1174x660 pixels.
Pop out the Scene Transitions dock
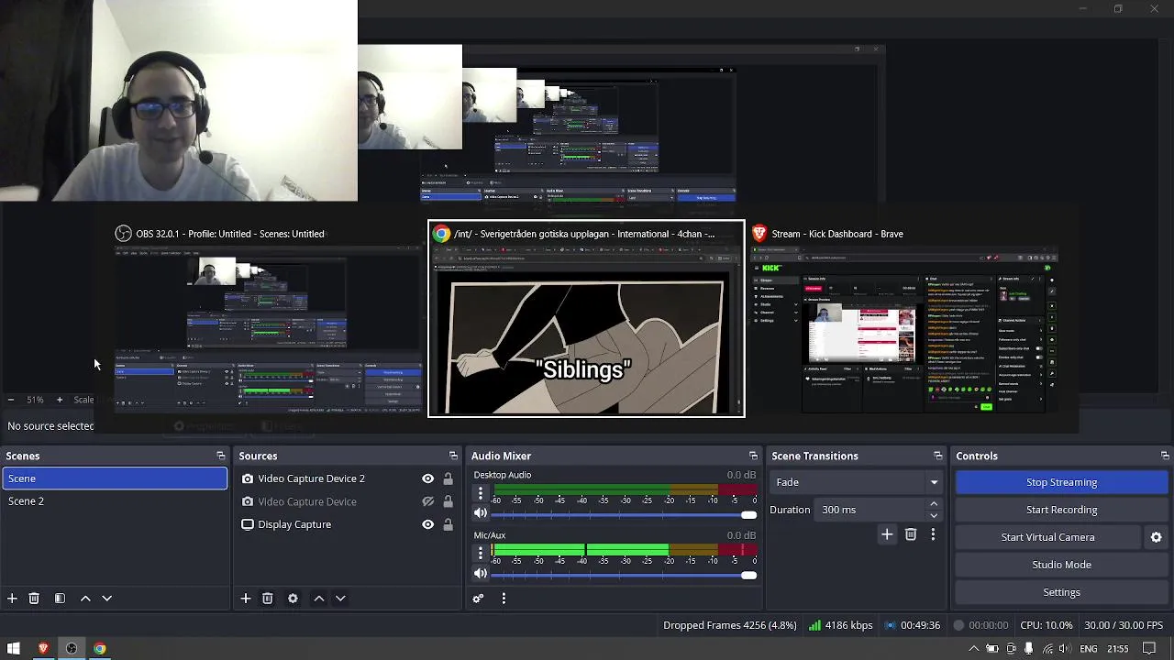pyautogui.click(x=937, y=456)
